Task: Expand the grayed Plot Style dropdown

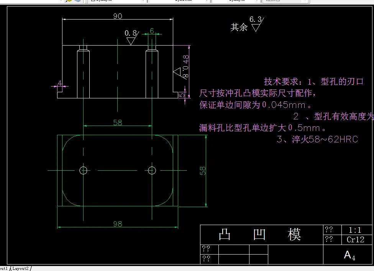Action: point(285,1)
